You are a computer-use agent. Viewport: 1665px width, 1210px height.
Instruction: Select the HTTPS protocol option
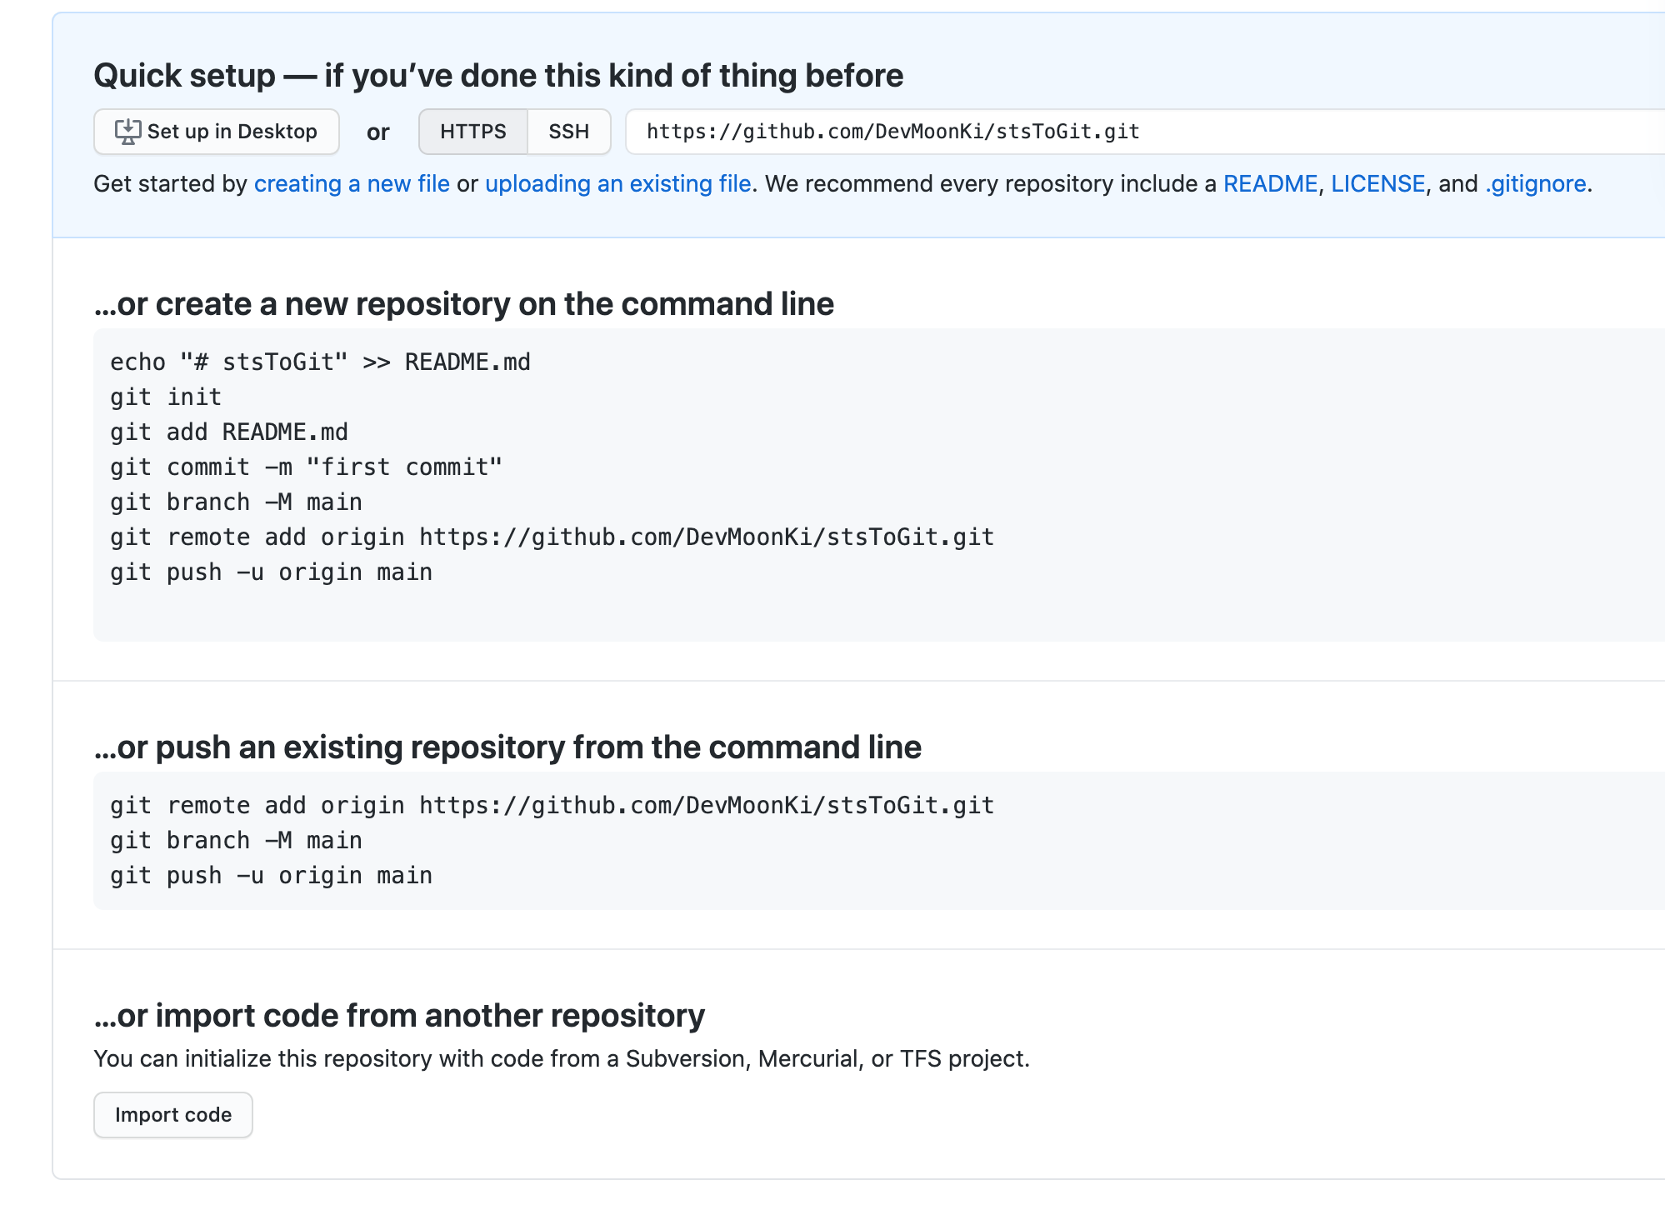[x=472, y=132]
